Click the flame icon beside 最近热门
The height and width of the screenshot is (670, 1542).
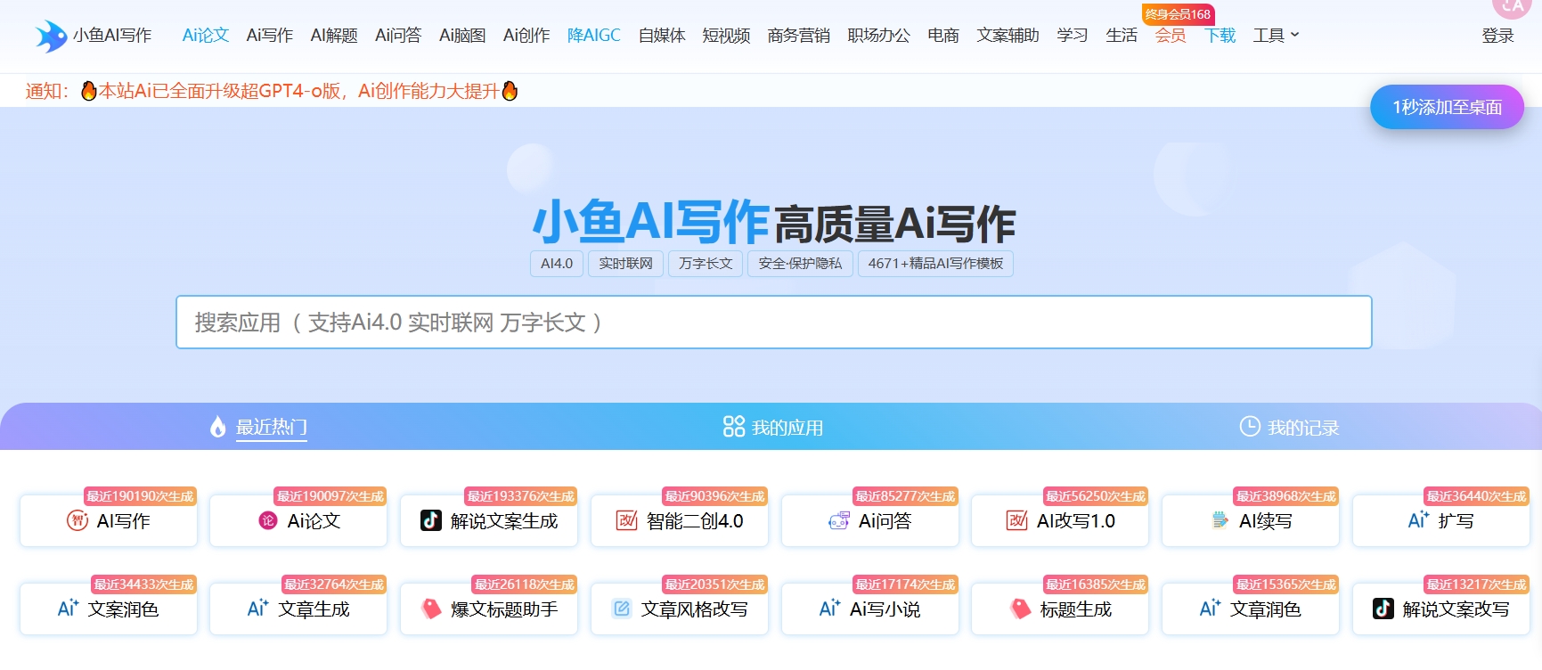click(x=218, y=427)
